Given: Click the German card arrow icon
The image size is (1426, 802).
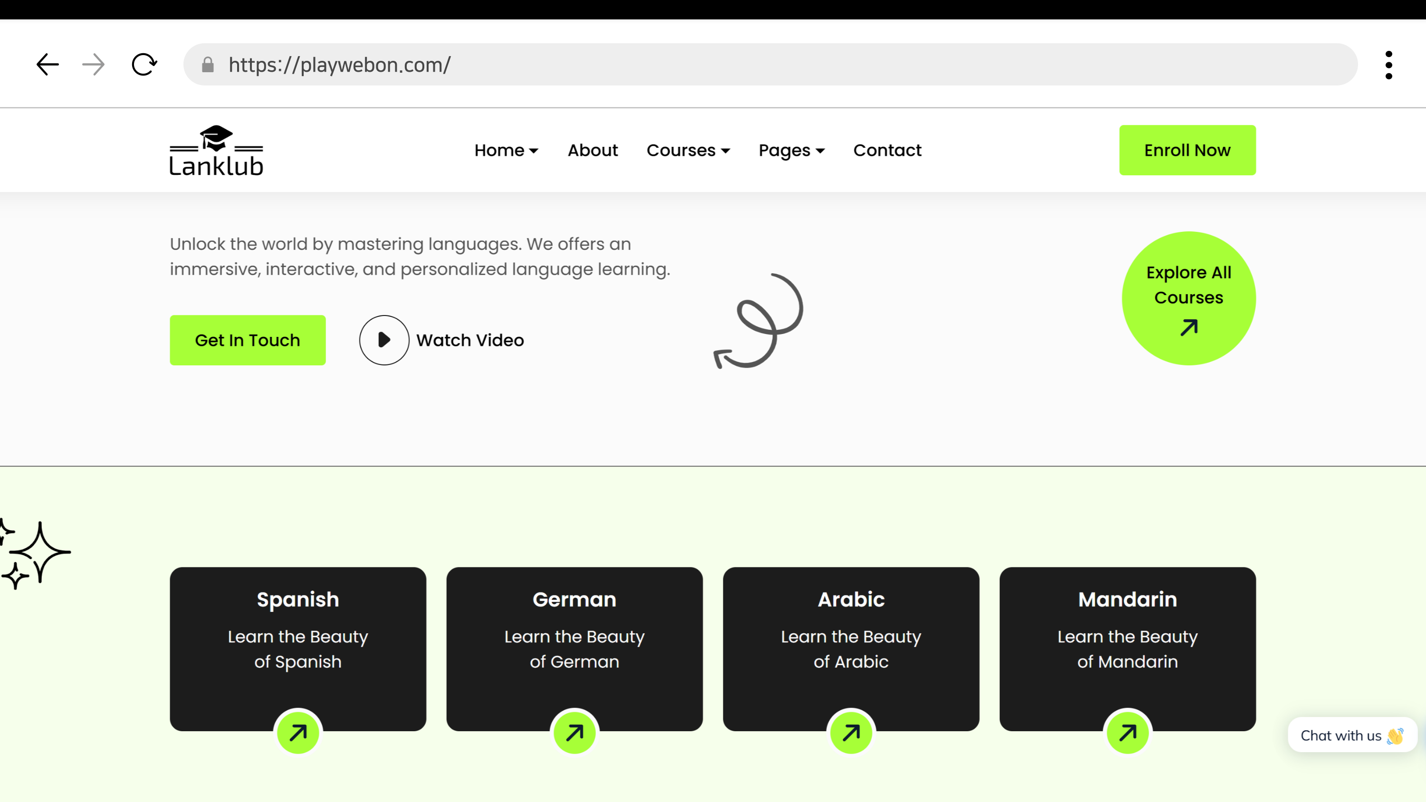Looking at the screenshot, I should tap(574, 733).
